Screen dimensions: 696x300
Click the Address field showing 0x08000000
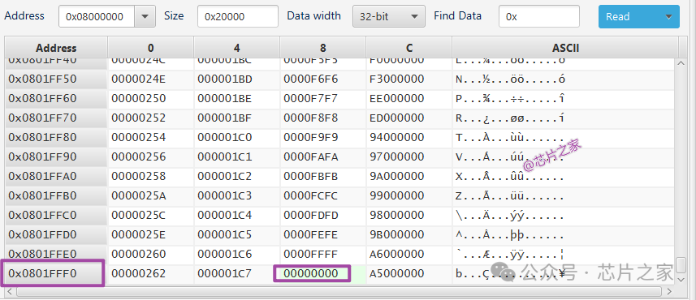[x=97, y=16]
